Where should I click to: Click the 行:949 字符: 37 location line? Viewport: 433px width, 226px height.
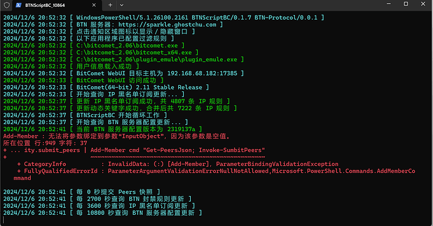tap(45, 143)
